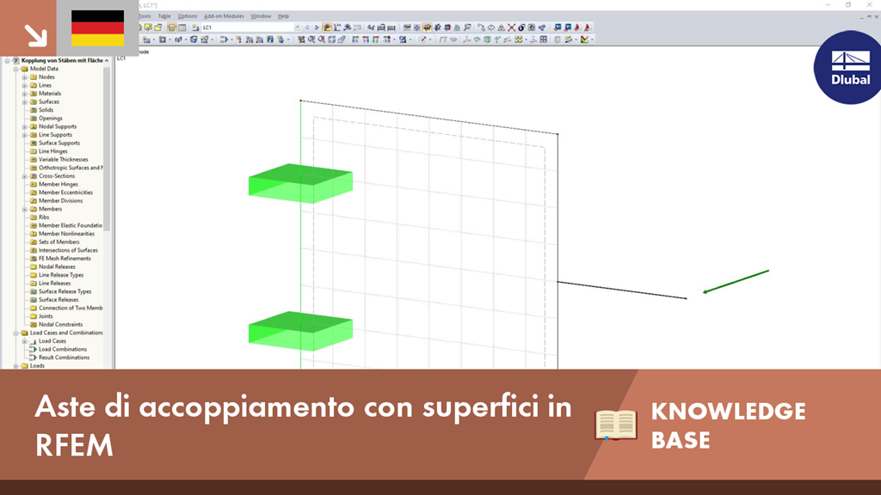
Task: Click the red X delete toolbar icon
Action: pos(511,27)
